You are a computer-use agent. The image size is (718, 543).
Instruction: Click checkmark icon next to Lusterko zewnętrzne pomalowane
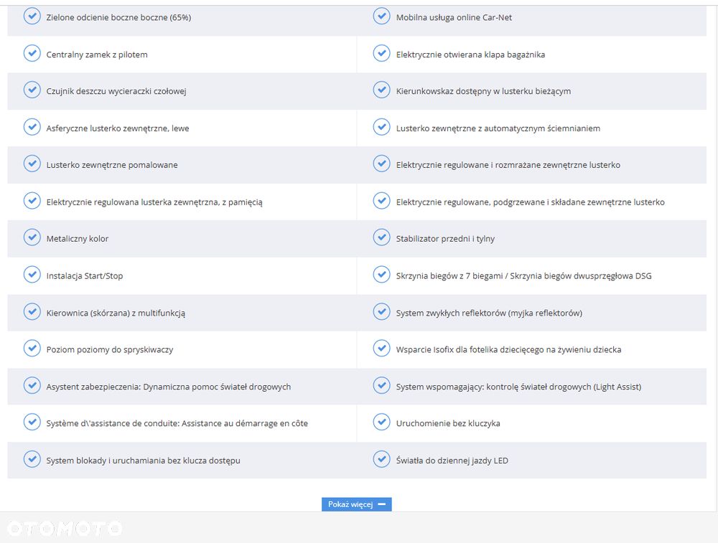point(32,164)
